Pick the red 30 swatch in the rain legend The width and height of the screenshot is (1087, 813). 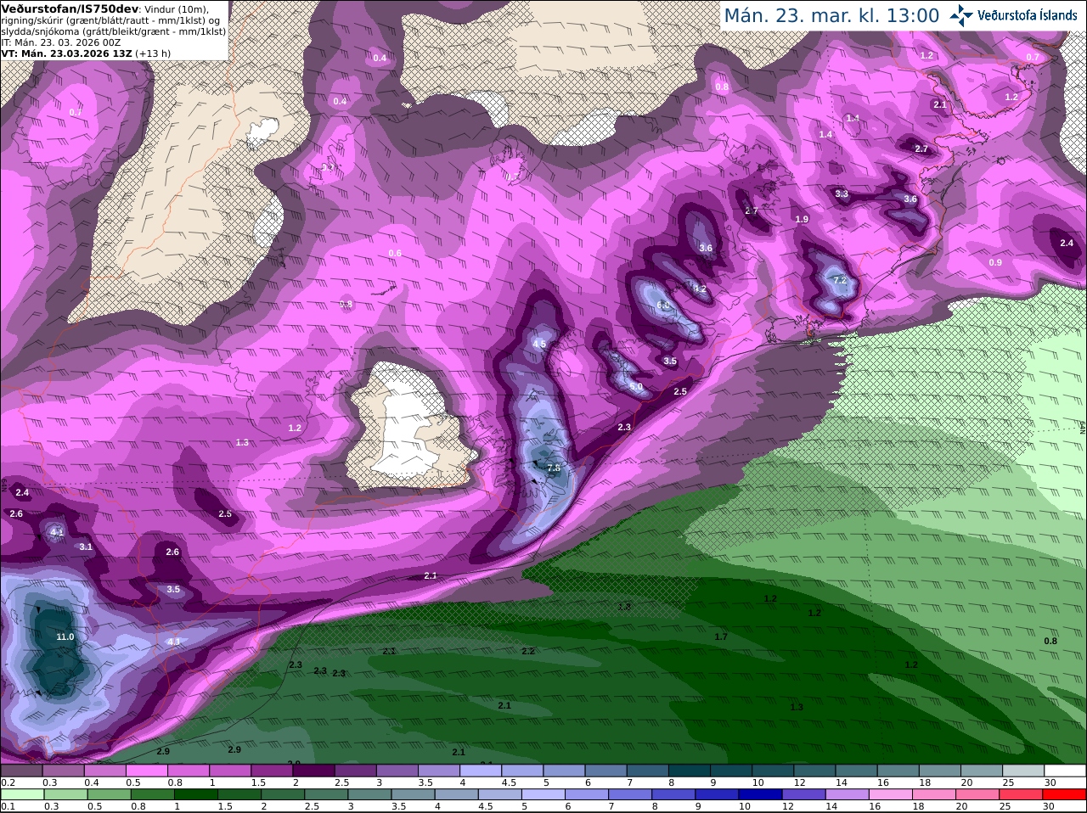click(1064, 794)
